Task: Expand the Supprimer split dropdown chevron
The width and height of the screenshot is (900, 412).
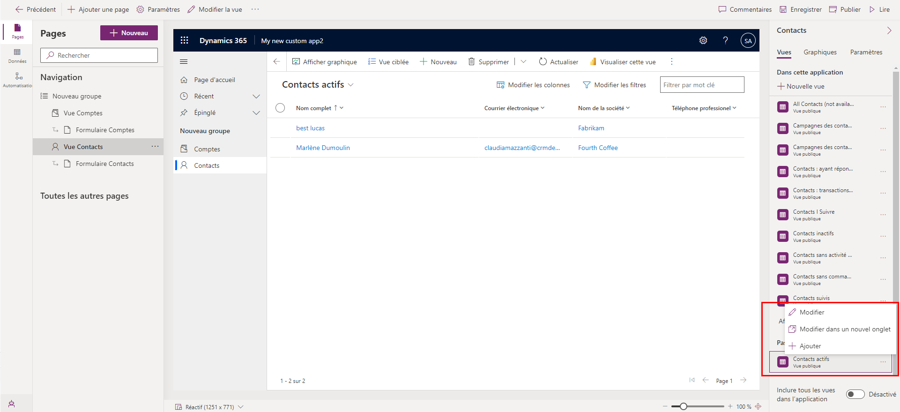Action: click(x=523, y=61)
